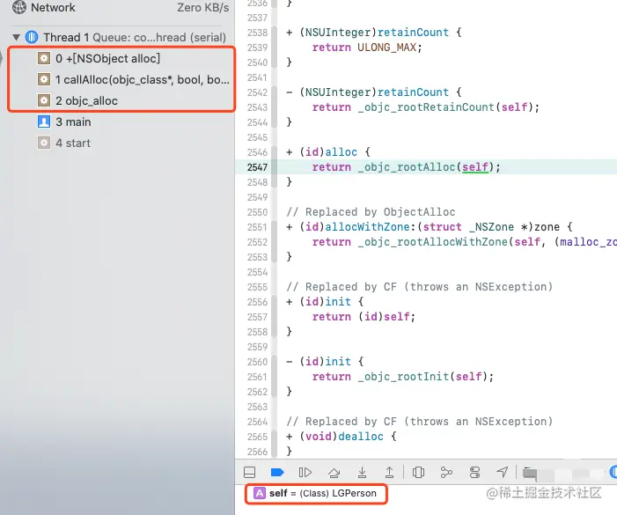This screenshot has width=617, height=515.
Task: Select stack frame 0 +[NSObject alloc]
Action: 107,58
